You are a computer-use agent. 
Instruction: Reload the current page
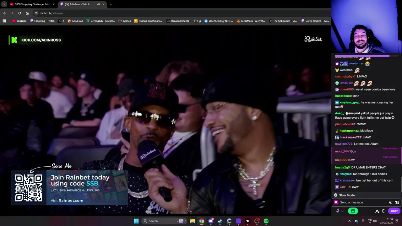tap(19, 13)
